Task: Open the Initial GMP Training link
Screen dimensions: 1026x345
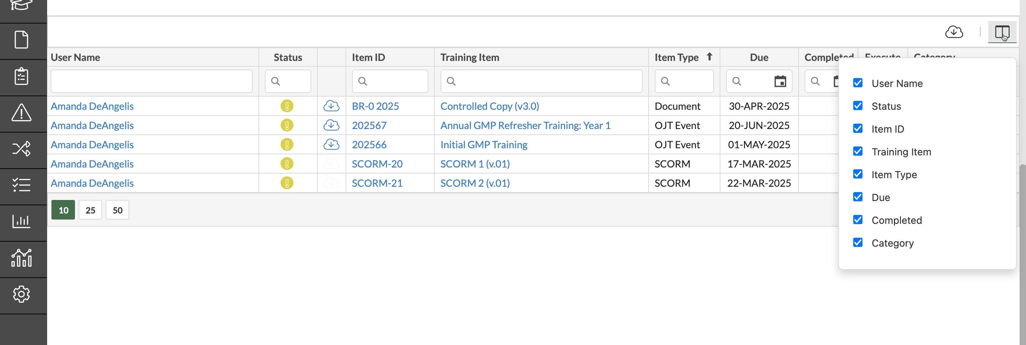Action: click(483, 145)
